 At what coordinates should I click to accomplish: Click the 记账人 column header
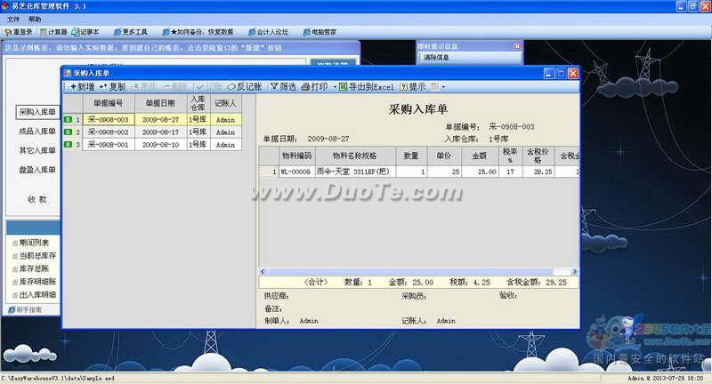tap(225, 103)
